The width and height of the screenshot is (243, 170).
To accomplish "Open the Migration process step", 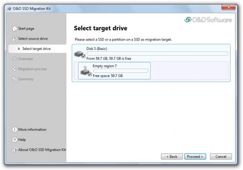I will pyautogui.click(x=32, y=69).
